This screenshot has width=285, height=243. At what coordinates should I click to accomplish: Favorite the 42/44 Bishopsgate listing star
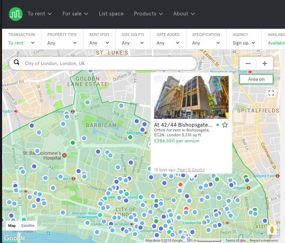[225, 125]
